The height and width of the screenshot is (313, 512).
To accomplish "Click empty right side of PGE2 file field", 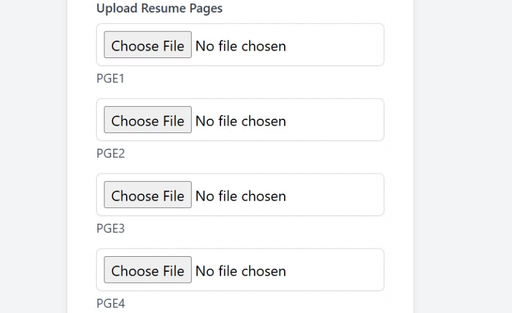I will [x=337, y=120].
